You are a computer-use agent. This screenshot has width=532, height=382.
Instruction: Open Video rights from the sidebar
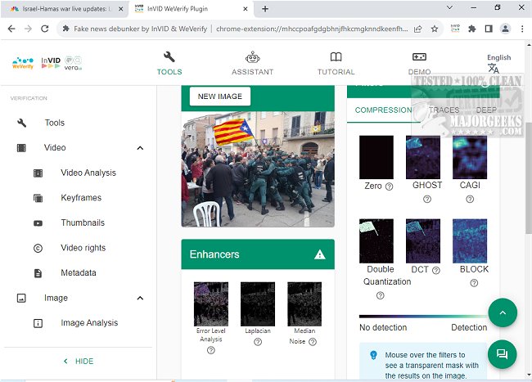pos(83,248)
